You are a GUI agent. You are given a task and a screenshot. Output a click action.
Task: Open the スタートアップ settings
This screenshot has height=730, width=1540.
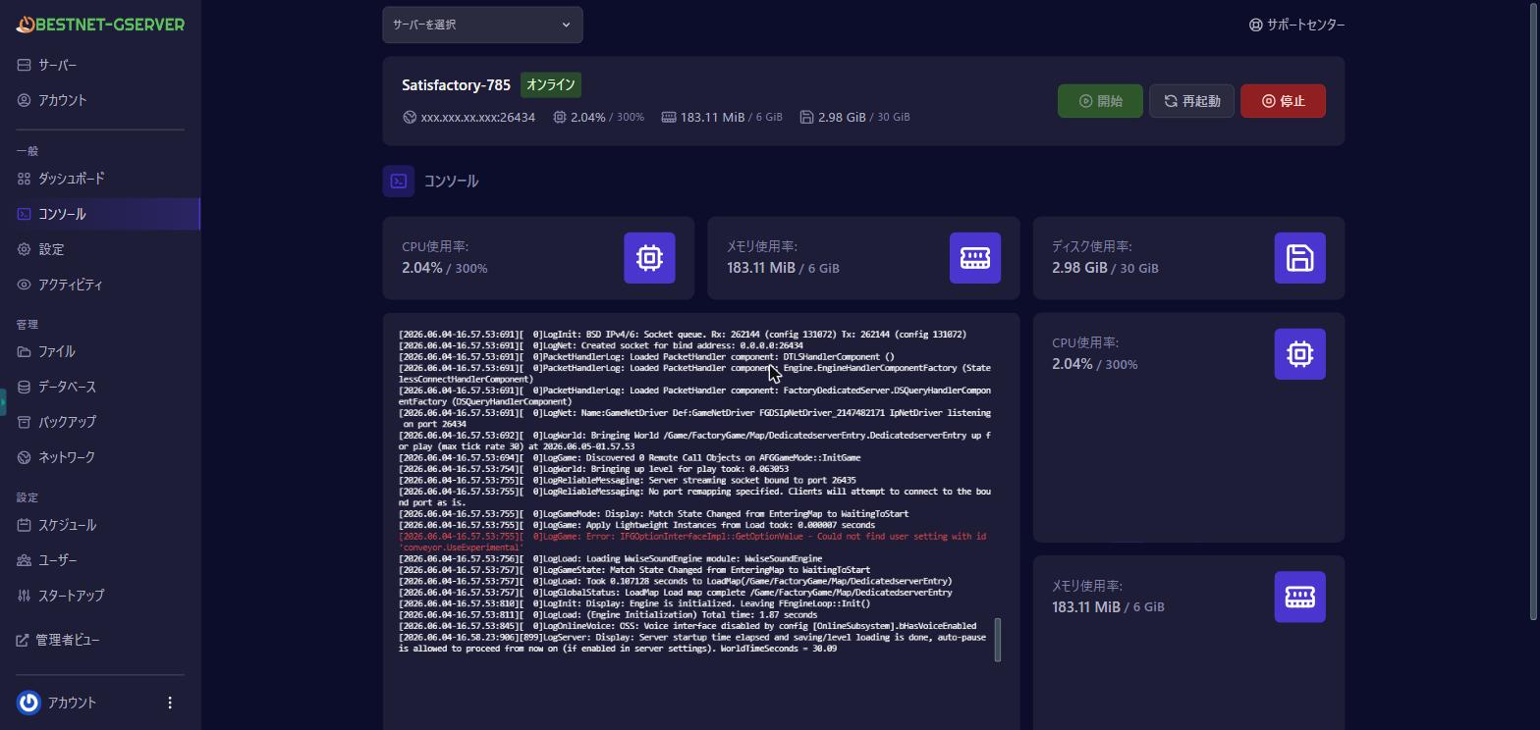pyautogui.click(x=100, y=596)
